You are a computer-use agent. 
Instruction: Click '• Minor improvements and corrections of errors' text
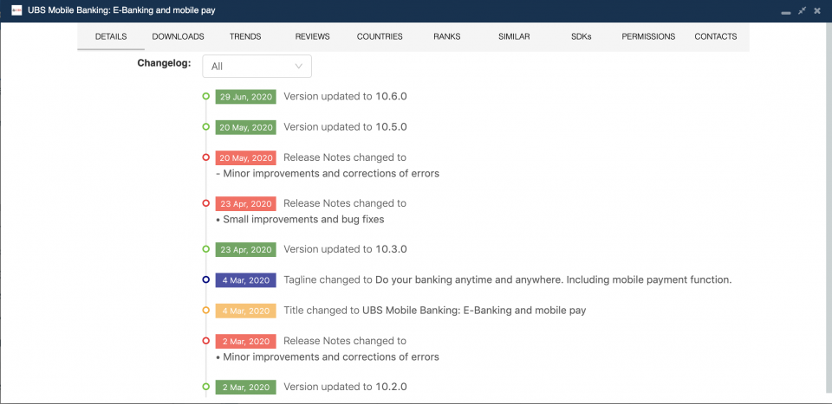[x=328, y=357]
